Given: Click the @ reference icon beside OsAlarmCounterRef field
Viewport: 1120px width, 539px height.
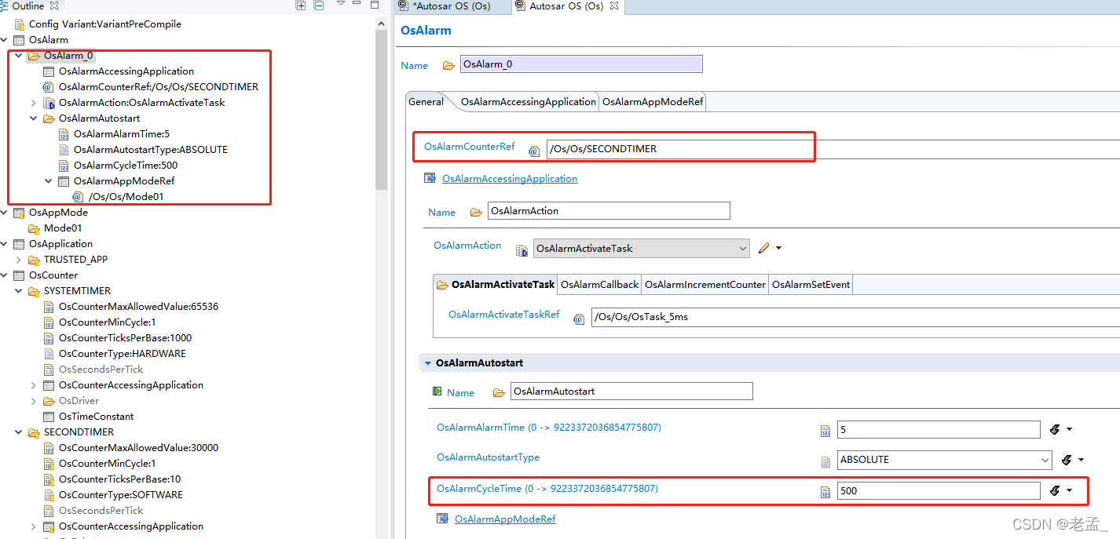Looking at the screenshot, I should pyautogui.click(x=534, y=151).
